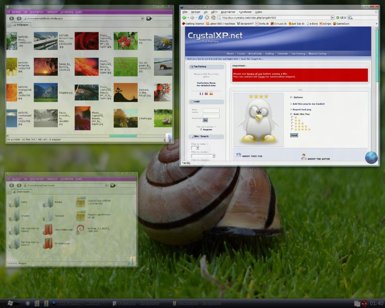Viewport: 385px width, 308px height.
Task: Click the 'Gå til' go button in Firefox
Action: (x=341, y=18)
